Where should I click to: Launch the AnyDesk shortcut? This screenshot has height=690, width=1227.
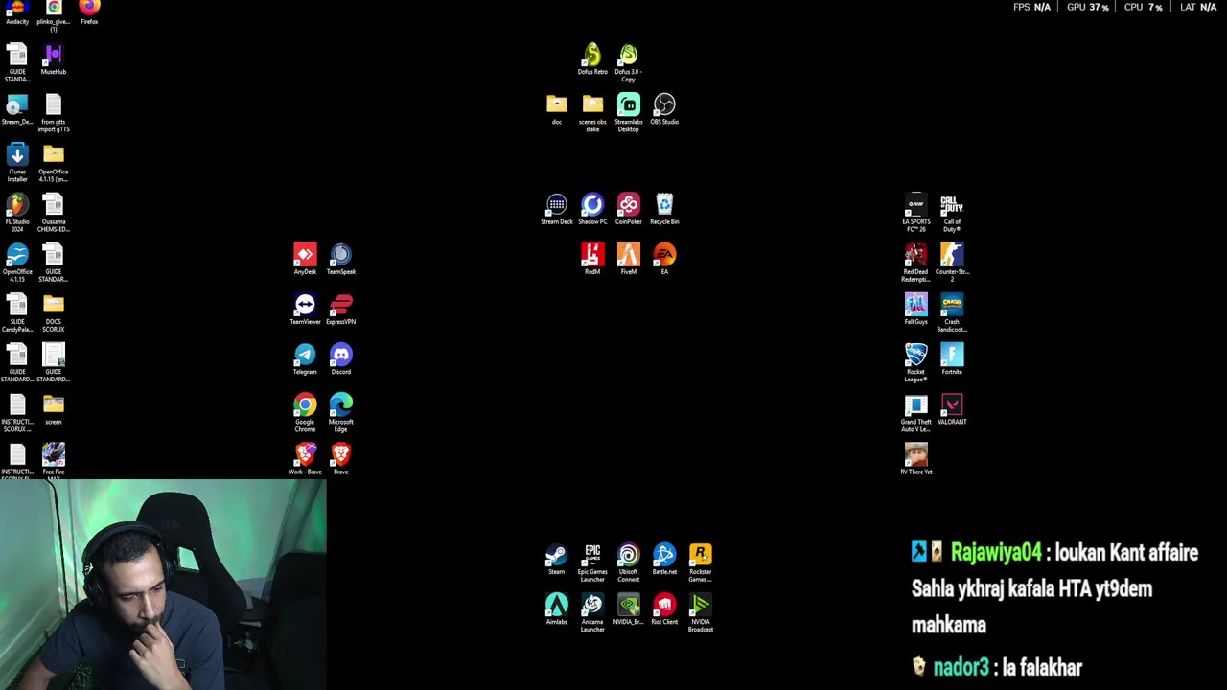click(x=305, y=260)
